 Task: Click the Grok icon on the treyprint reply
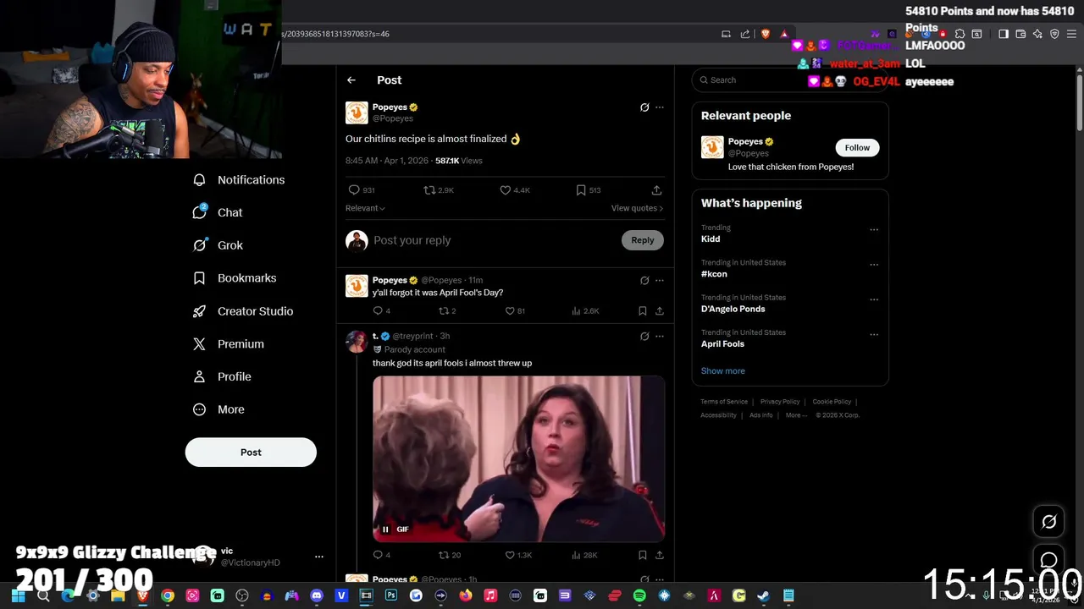pos(644,336)
